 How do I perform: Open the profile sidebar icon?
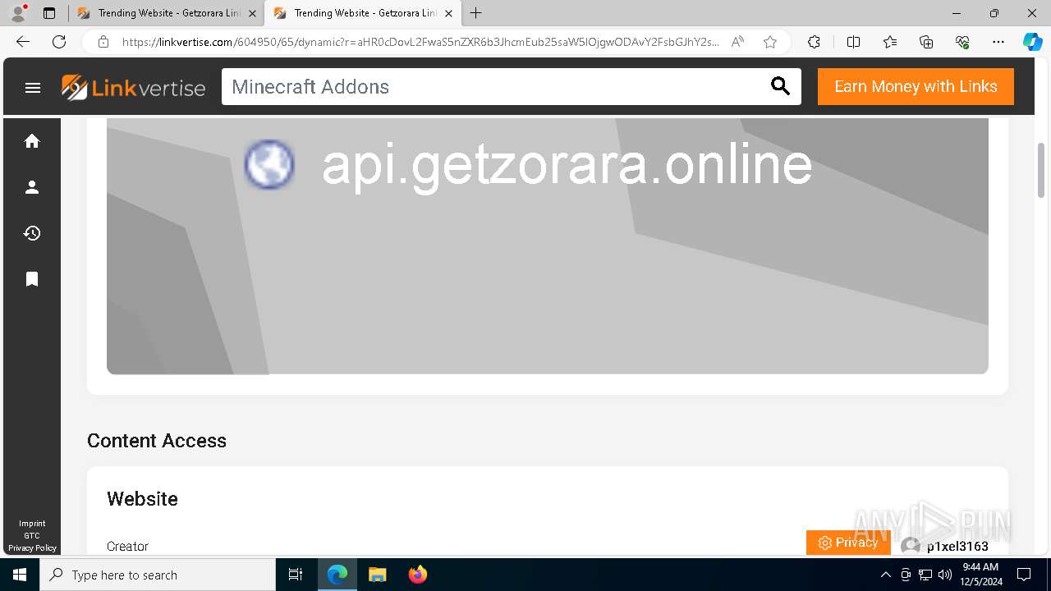point(32,187)
